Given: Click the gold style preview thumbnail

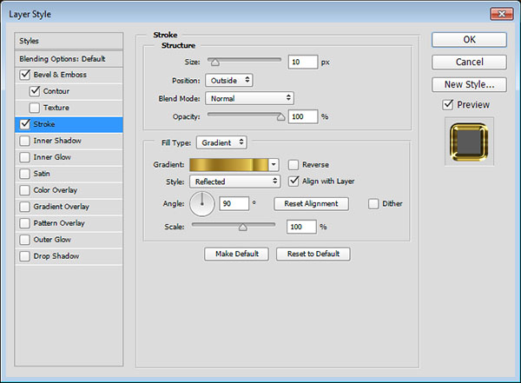Looking at the screenshot, I should pos(470,144).
